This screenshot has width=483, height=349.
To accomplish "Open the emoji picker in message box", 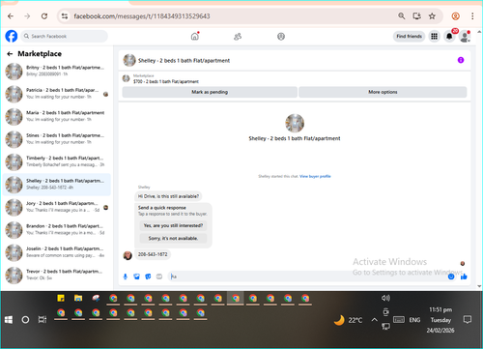I will coord(451,276).
